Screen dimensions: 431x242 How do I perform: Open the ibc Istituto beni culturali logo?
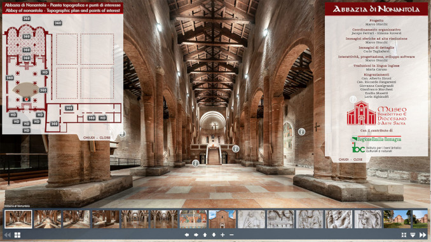pos(376,148)
